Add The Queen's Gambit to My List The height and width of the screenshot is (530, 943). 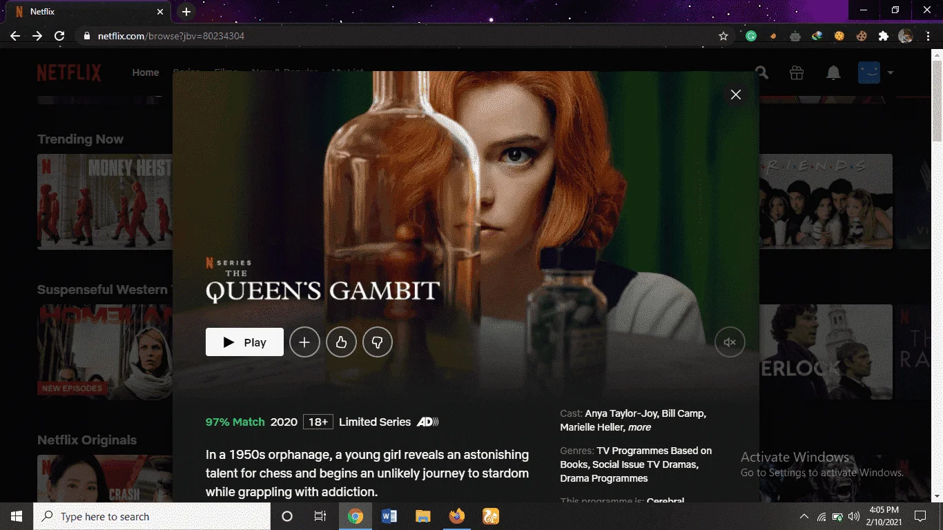coord(304,342)
